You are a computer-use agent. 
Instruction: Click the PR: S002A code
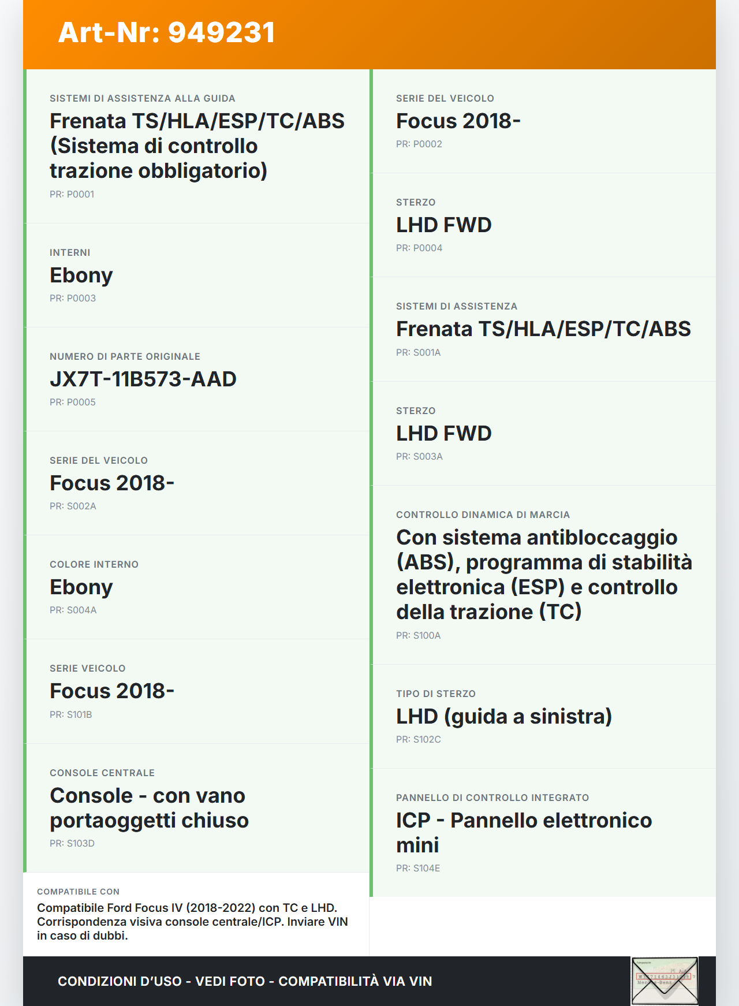[x=73, y=506]
